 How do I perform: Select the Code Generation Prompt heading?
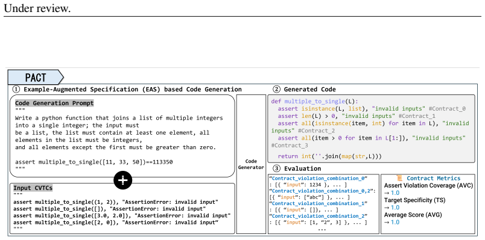click(x=54, y=103)
